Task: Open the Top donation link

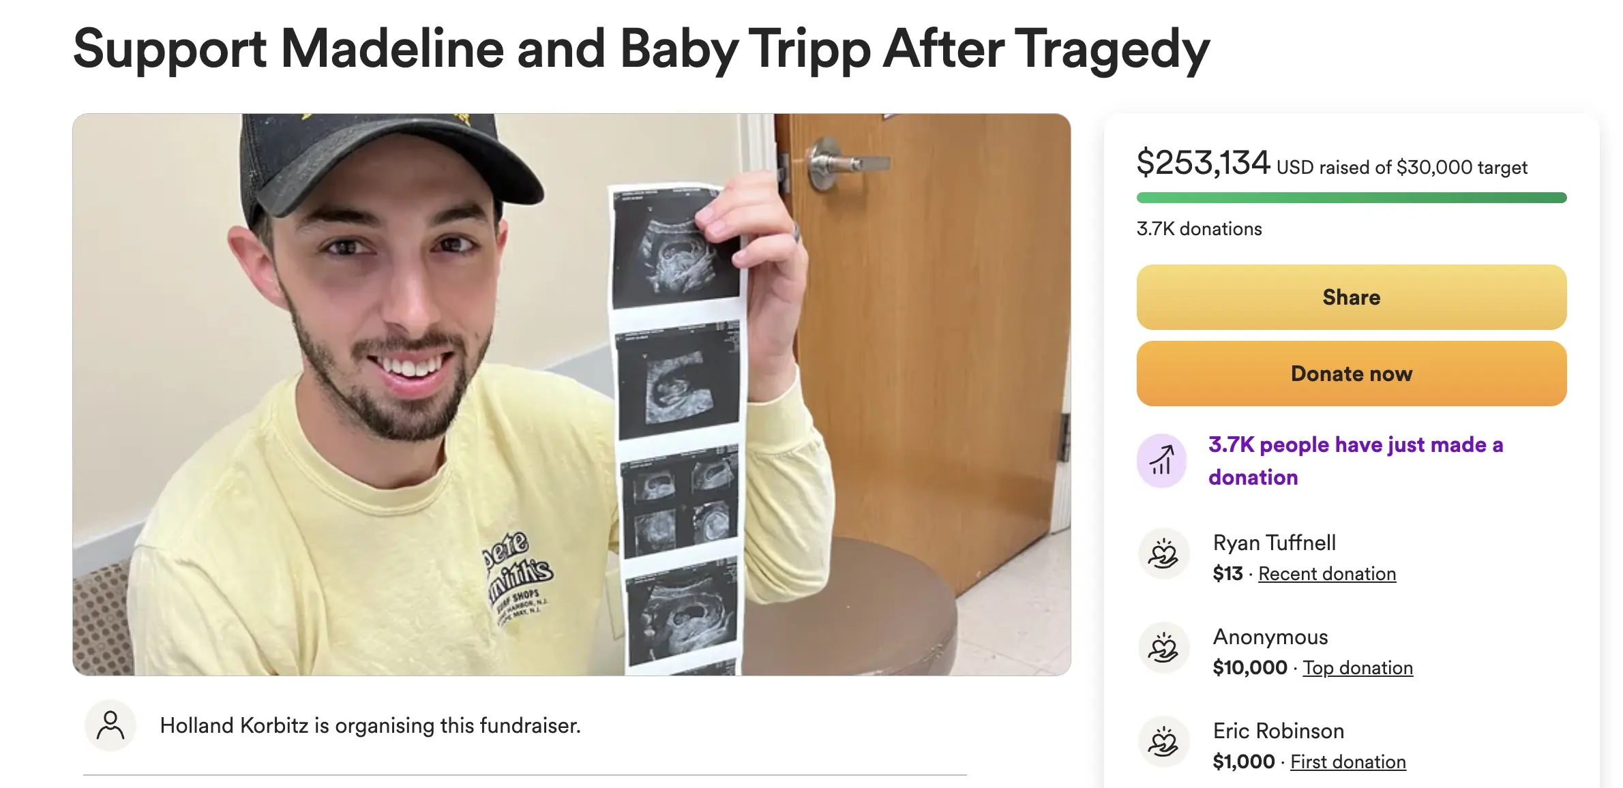Action: pos(1358,668)
